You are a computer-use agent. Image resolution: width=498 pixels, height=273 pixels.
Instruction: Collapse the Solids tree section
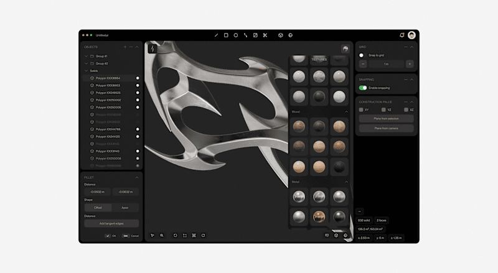(86, 71)
